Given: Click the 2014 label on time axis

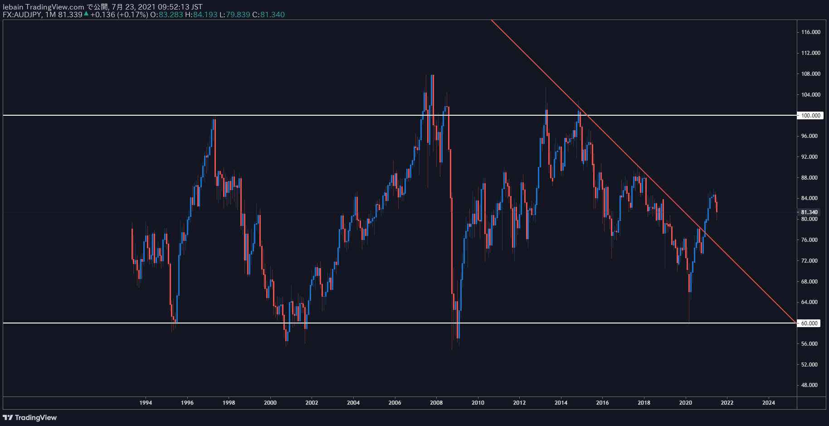Looking at the screenshot, I should coord(561,403).
